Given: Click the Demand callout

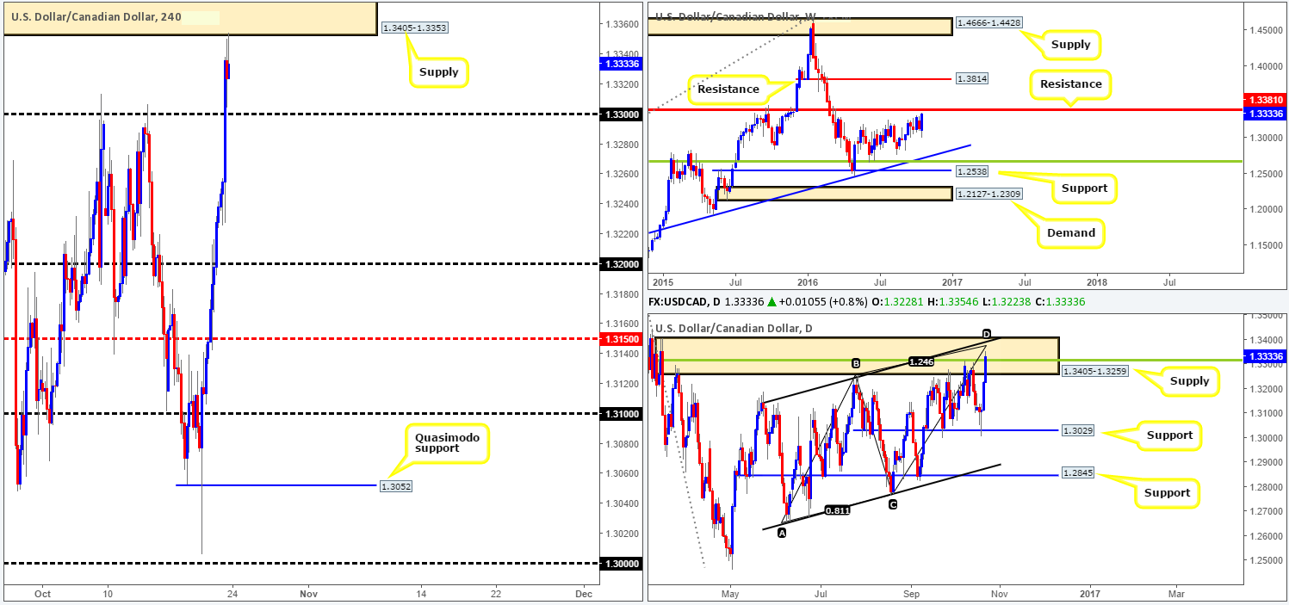Looking at the screenshot, I should [x=1071, y=233].
